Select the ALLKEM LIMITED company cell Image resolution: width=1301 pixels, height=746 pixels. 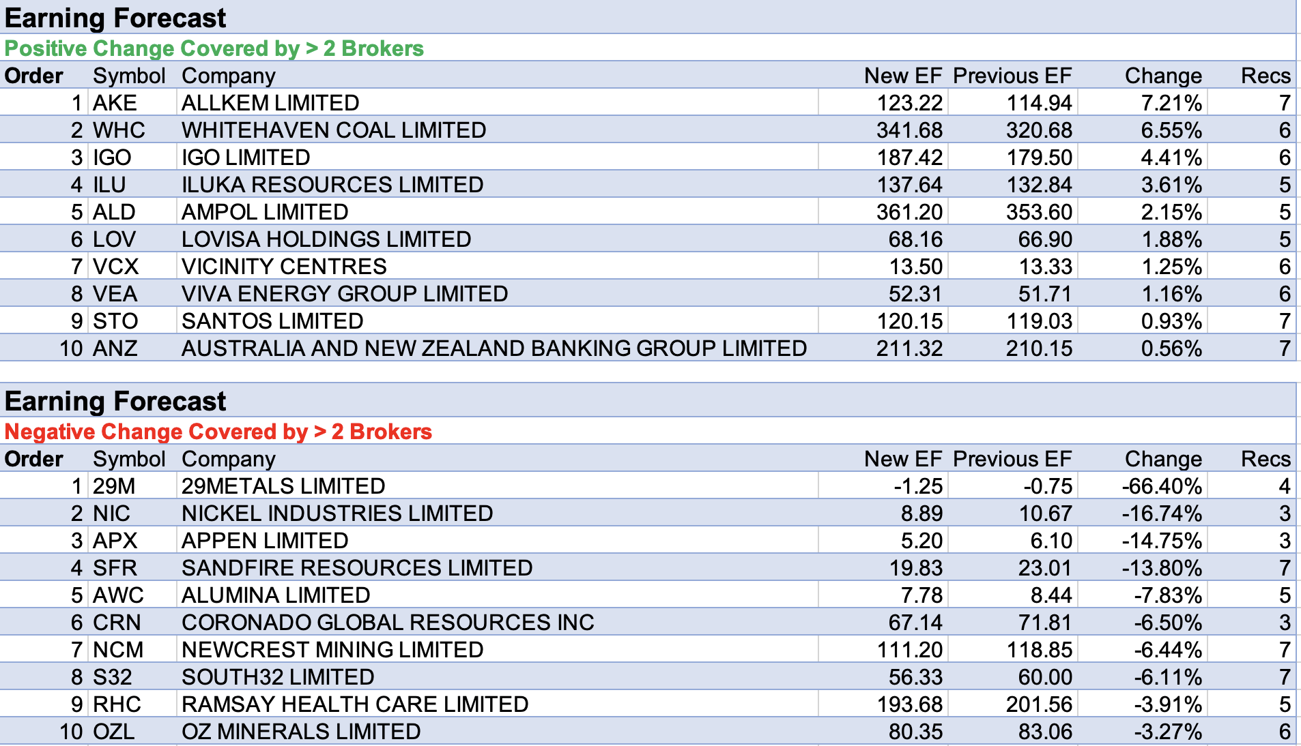pos(270,103)
